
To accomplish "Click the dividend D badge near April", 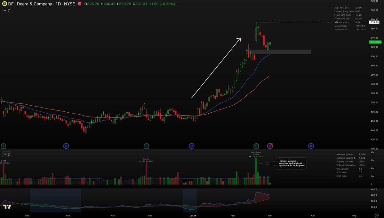I will click(311, 146).
